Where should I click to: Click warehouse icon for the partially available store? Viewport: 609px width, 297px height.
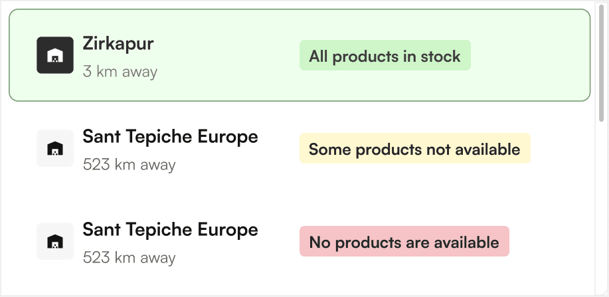click(x=54, y=148)
